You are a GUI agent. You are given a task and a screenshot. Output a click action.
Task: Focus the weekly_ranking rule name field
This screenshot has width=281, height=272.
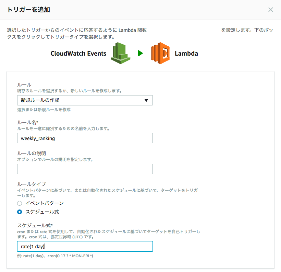[85, 138]
